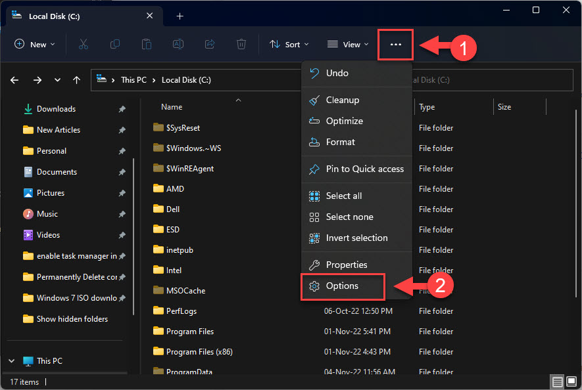
Task: Sort by the Size column header
Action: tap(504, 107)
